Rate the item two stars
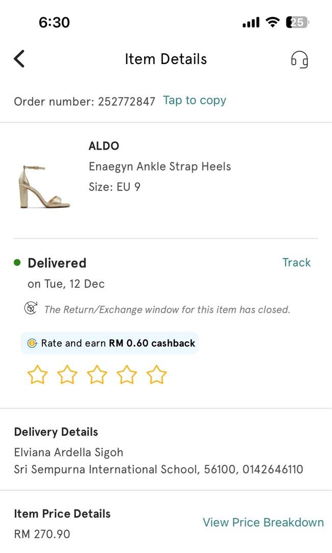The image size is (332, 553). tap(67, 374)
